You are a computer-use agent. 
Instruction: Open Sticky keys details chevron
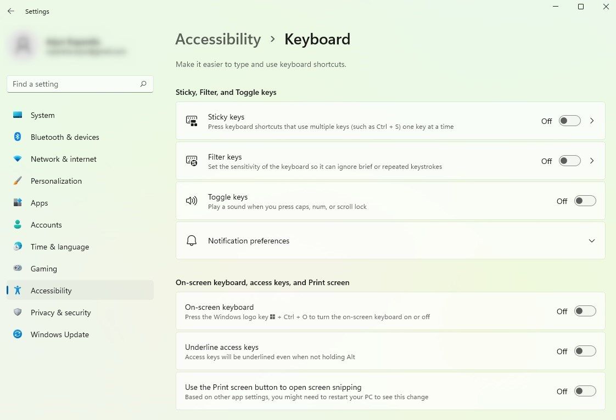(x=592, y=121)
